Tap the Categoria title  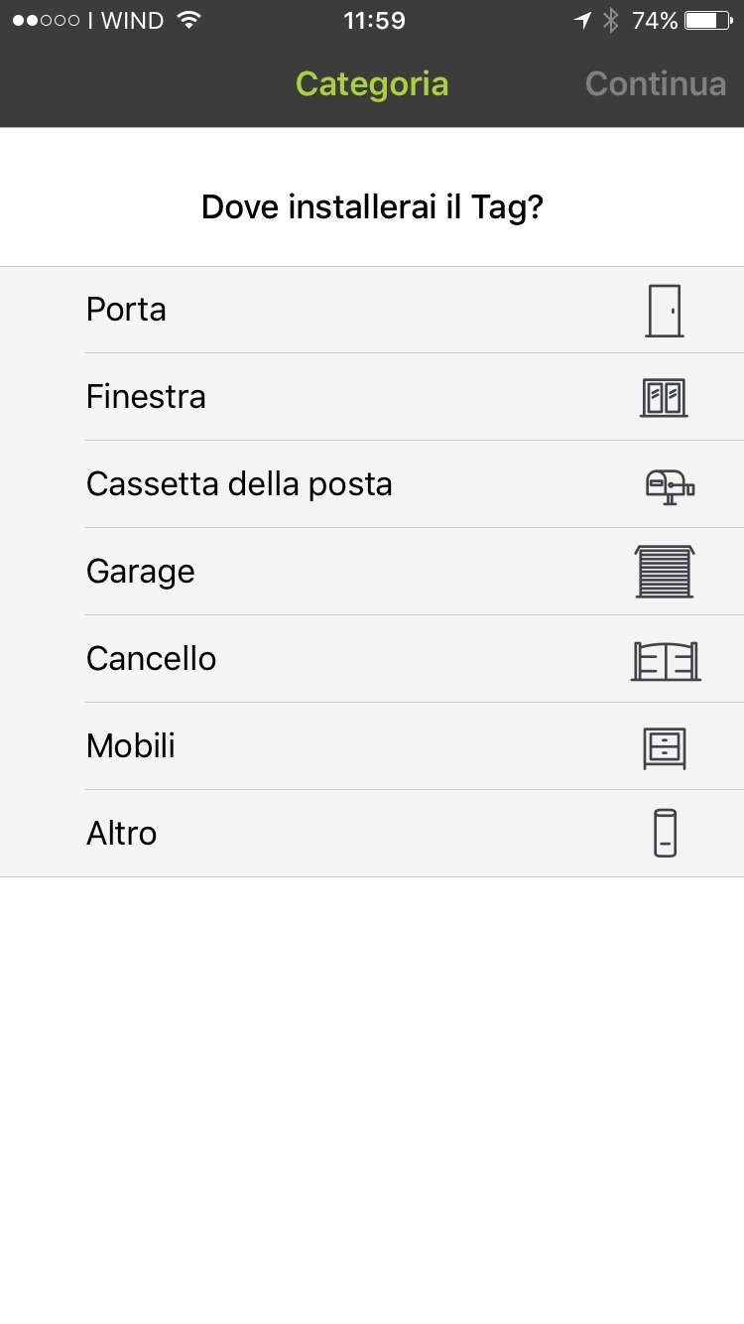click(x=372, y=84)
